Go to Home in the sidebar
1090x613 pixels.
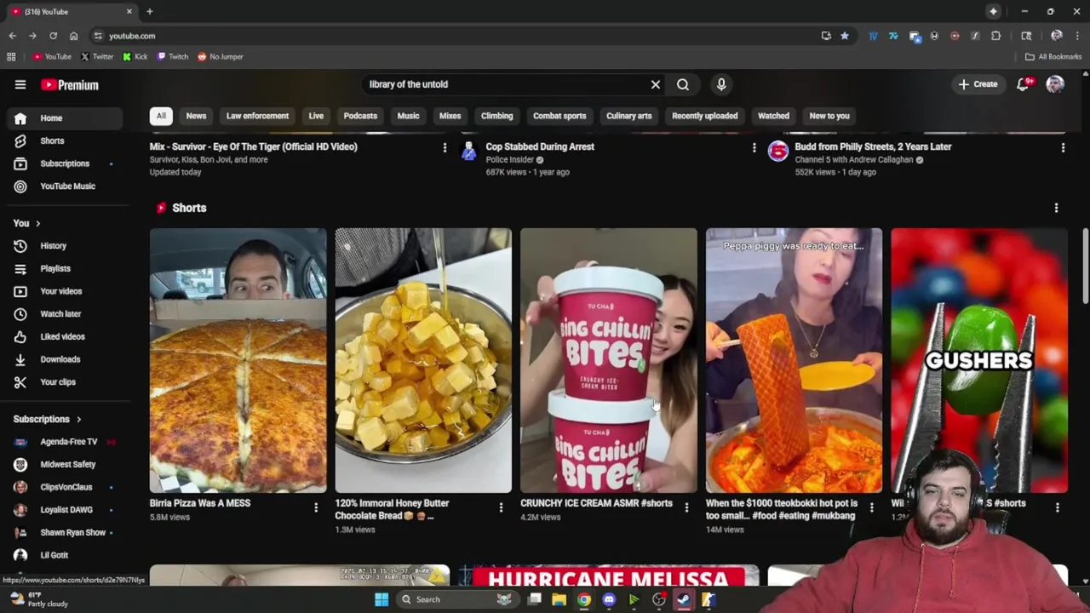66,118
